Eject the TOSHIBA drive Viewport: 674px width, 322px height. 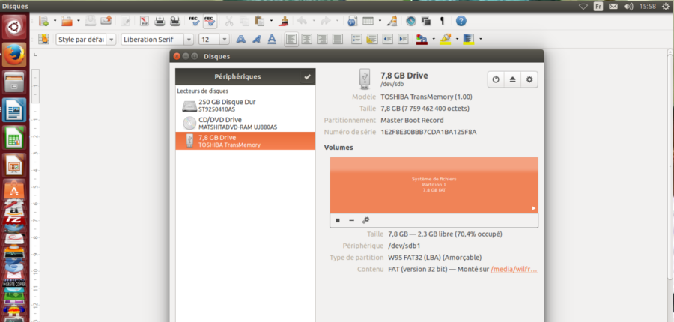[513, 79]
